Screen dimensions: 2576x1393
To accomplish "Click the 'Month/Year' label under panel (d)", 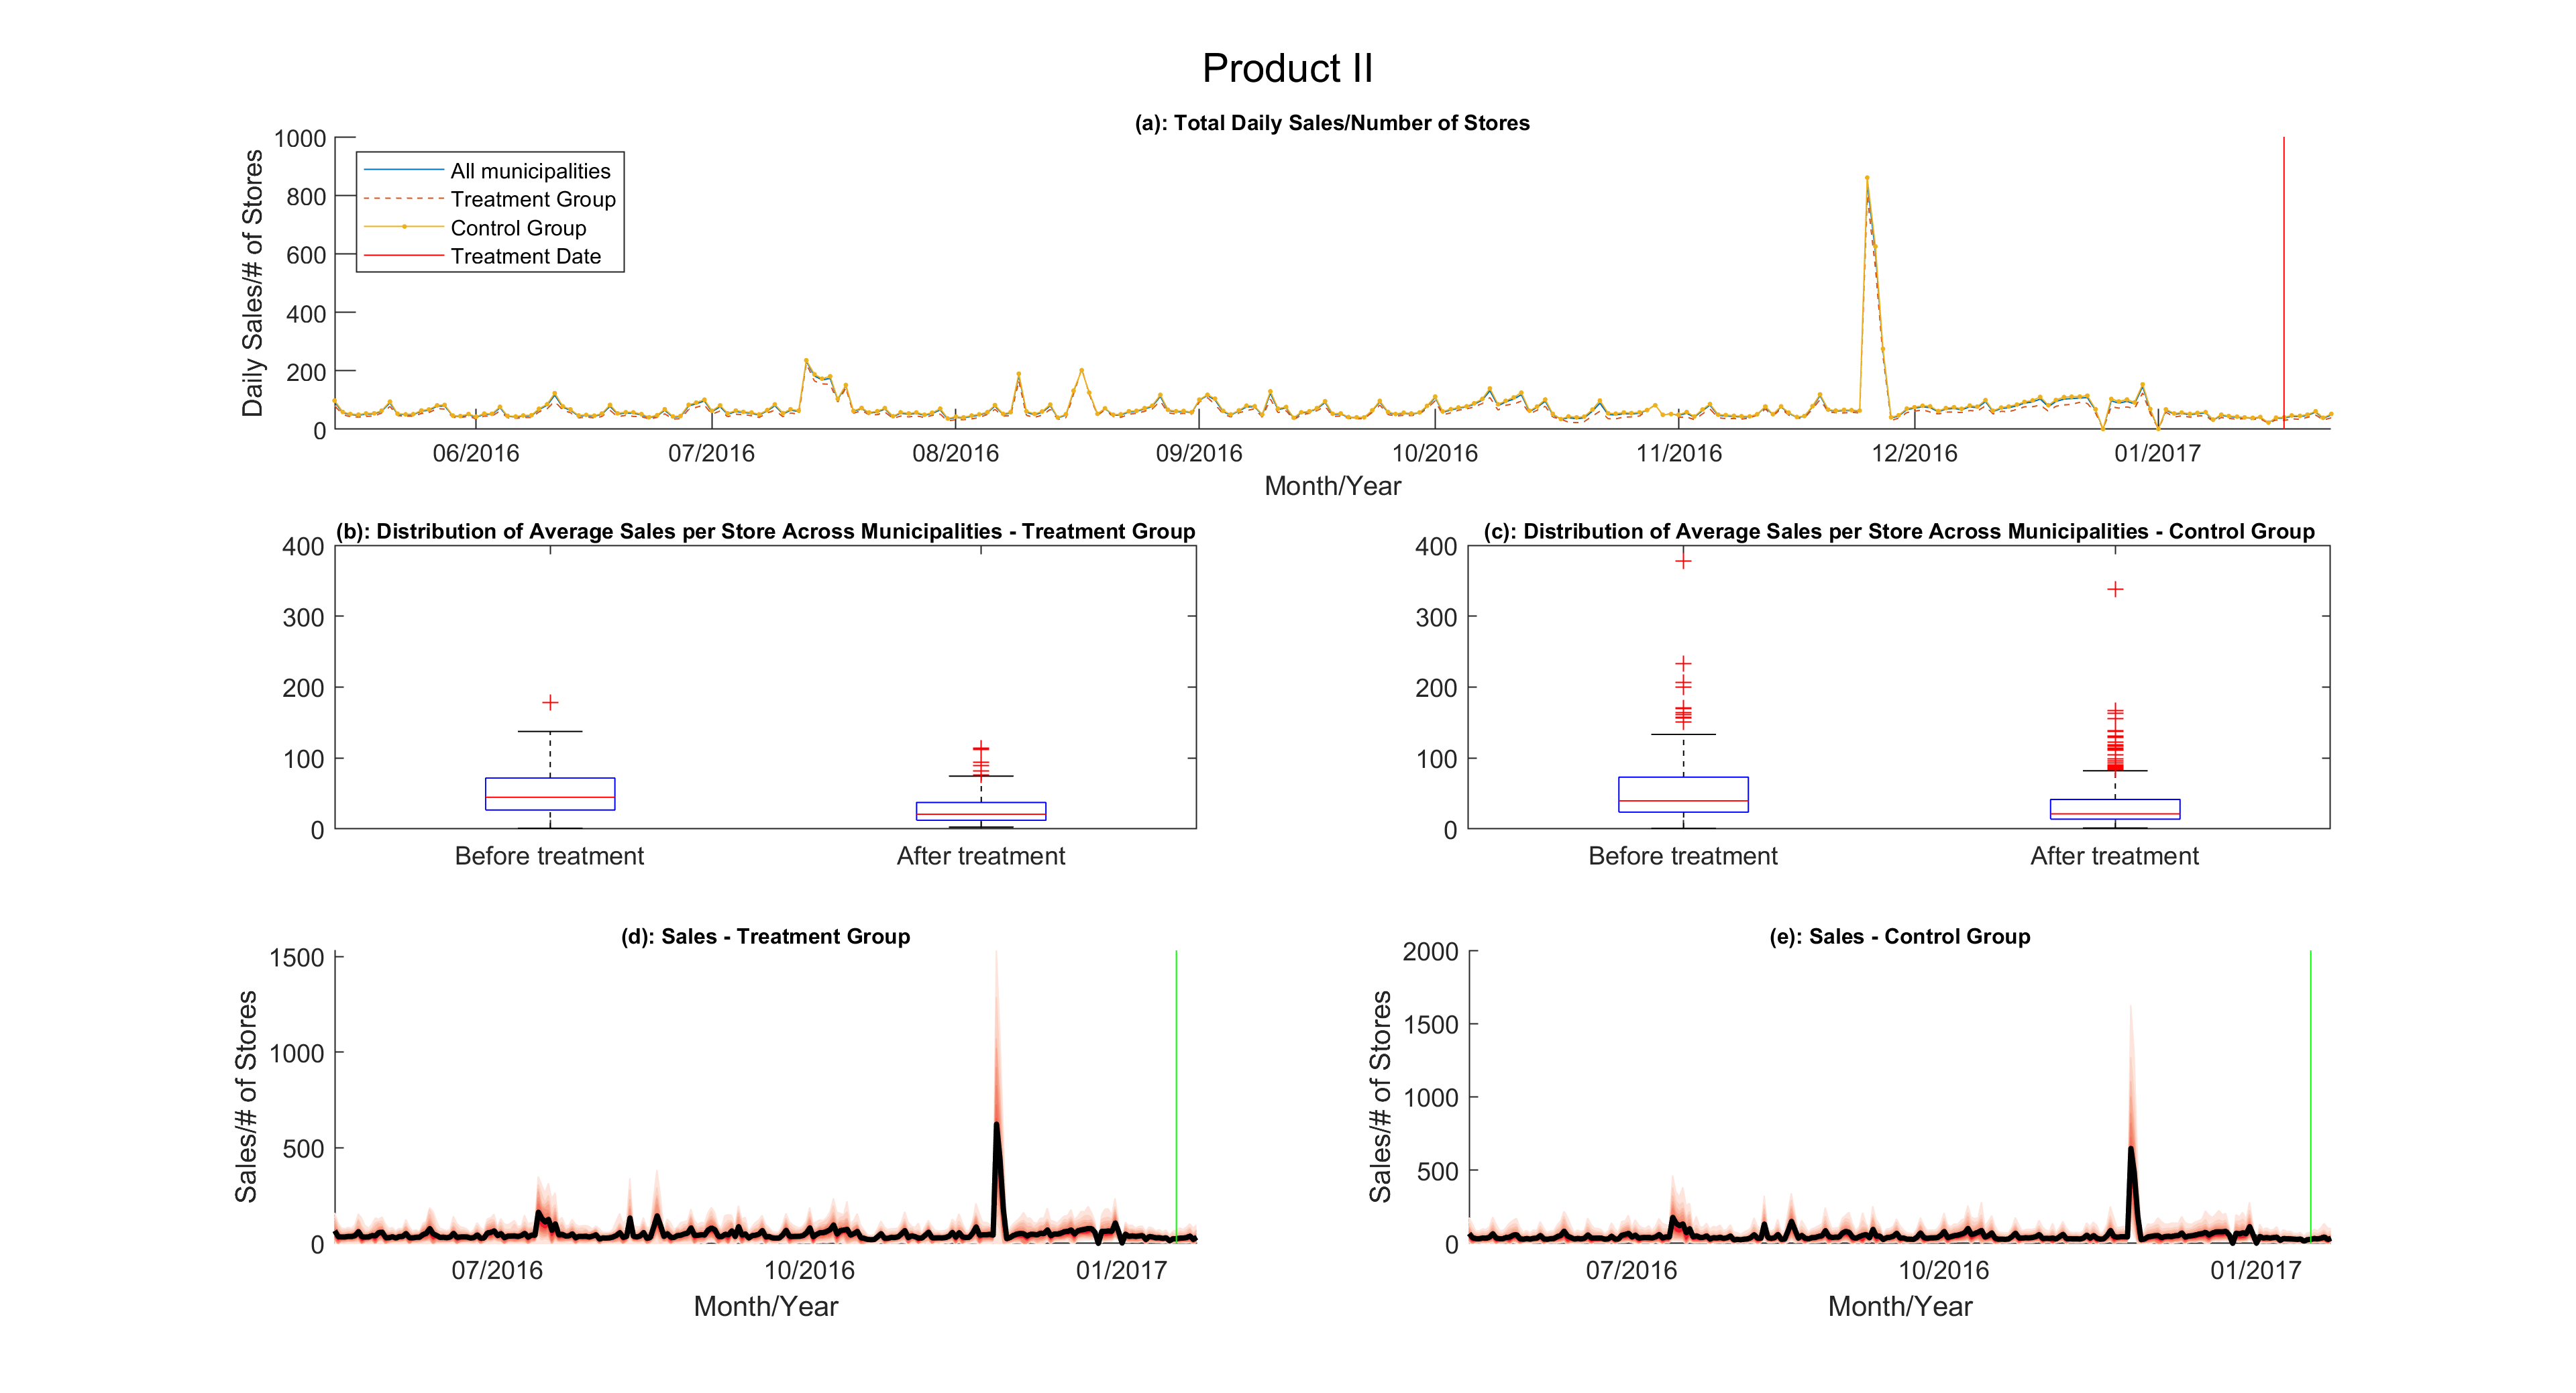I will point(766,1306).
